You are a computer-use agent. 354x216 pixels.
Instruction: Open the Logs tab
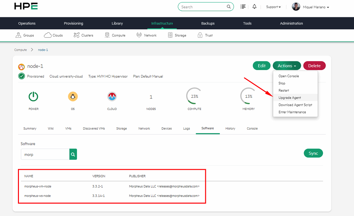187,129
